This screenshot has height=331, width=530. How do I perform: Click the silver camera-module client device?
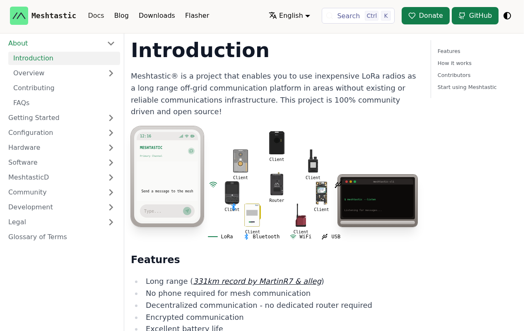241,161
